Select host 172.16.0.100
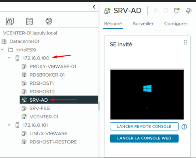 (36, 58)
